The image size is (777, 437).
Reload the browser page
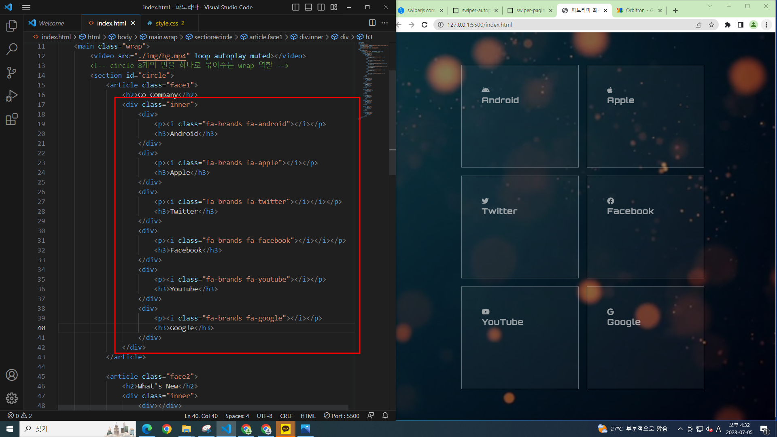[425, 25]
